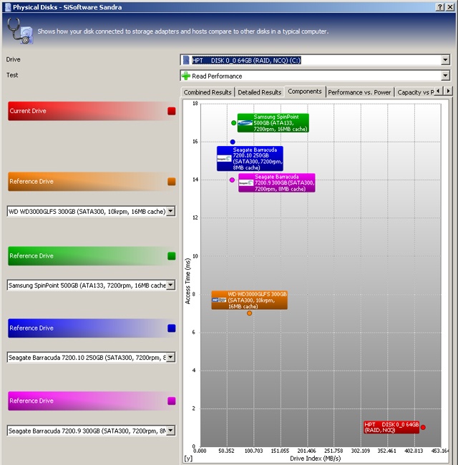This screenshot has height=465, width=458.
Task: Click green plus icon beside Read Performance
Action: point(186,76)
